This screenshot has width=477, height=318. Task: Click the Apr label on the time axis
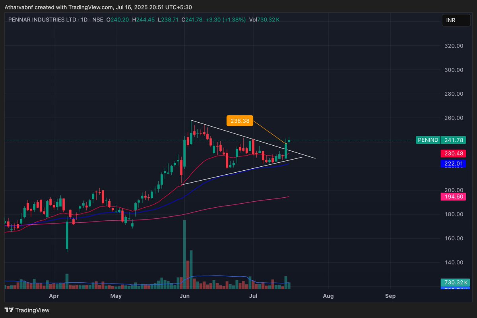click(54, 296)
